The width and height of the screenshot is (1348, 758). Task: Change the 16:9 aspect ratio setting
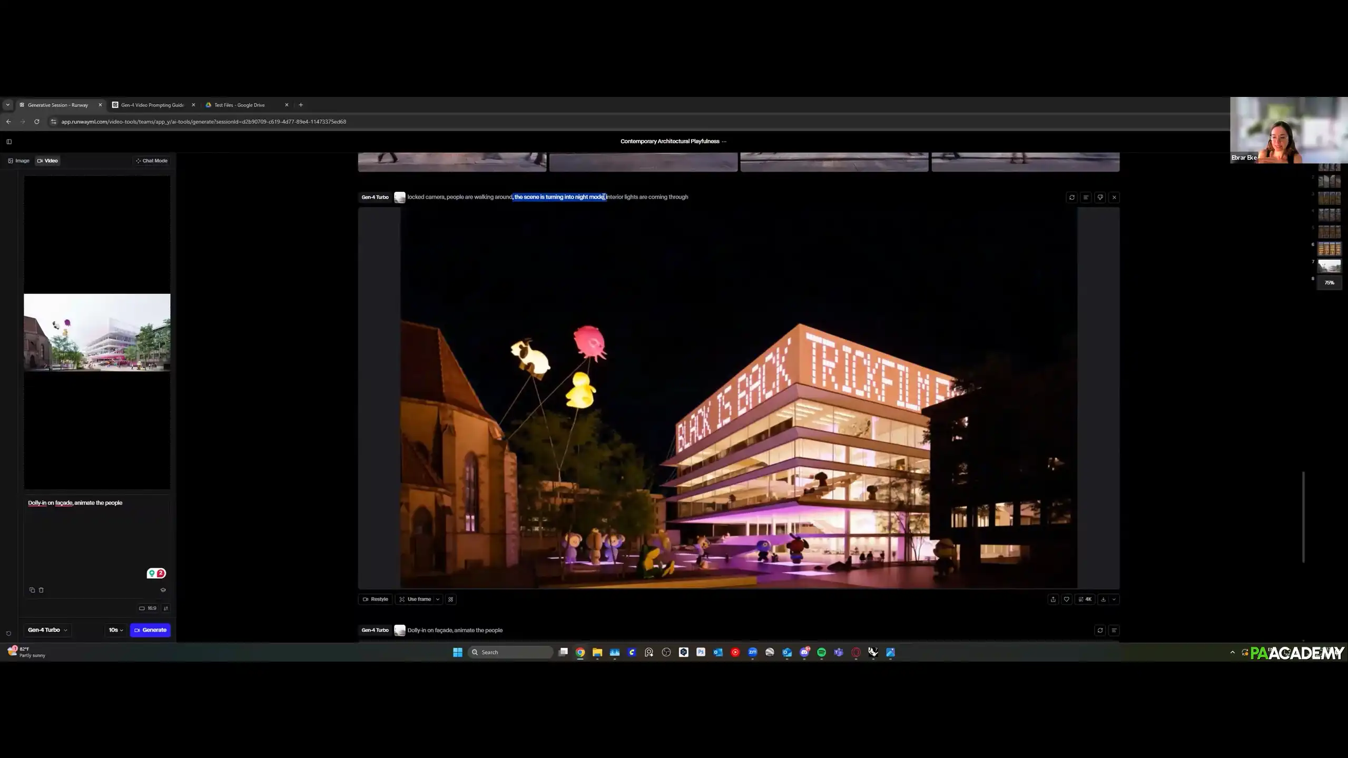(148, 608)
